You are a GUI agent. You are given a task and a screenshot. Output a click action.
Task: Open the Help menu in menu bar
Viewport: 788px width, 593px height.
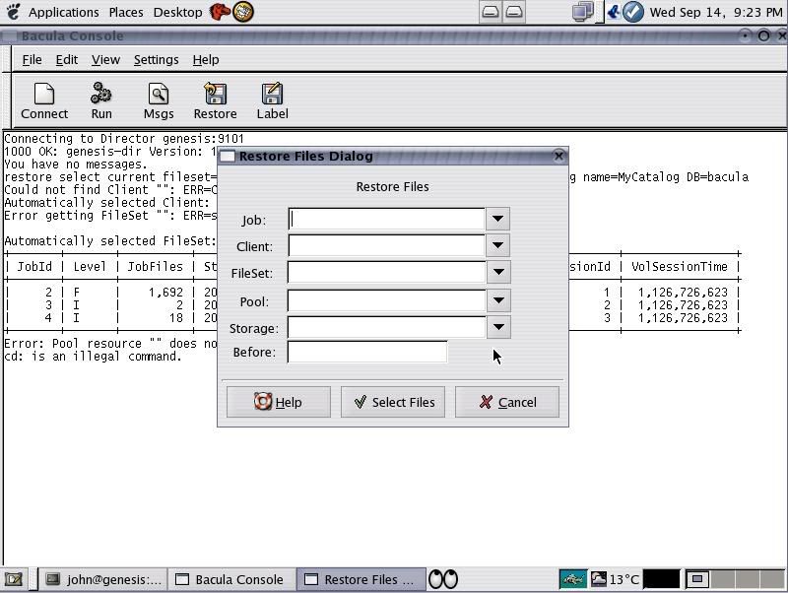tap(206, 60)
